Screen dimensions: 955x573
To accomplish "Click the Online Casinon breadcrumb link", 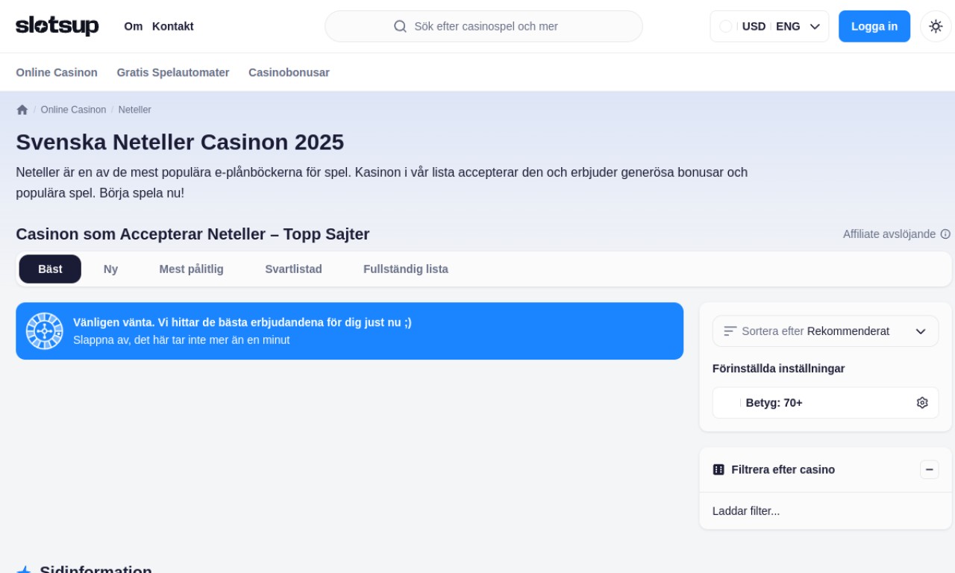I will click(73, 110).
